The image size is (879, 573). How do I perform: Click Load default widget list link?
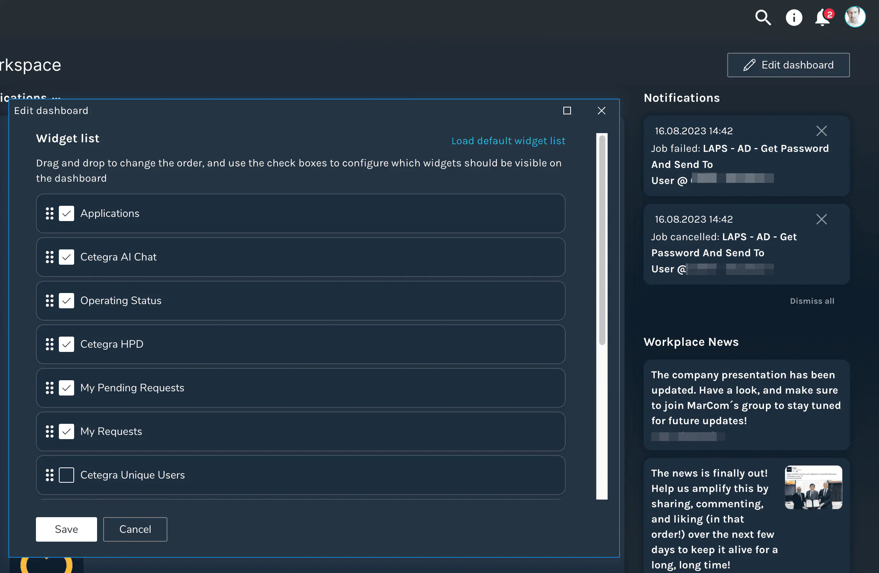click(x=508, y=141)
